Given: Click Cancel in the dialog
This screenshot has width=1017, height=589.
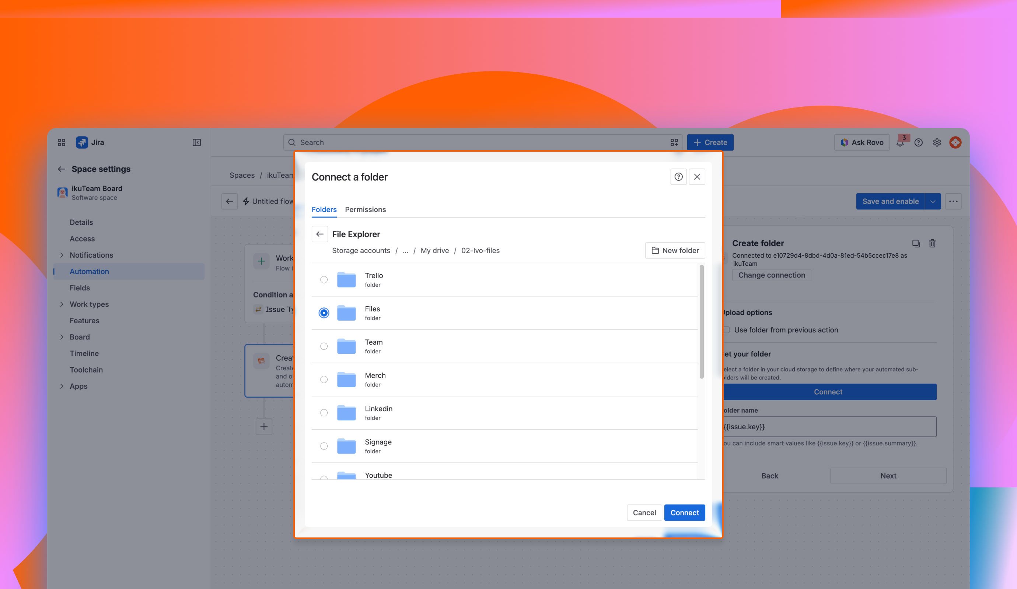Looking at the screenshot, I should [644, 512].
